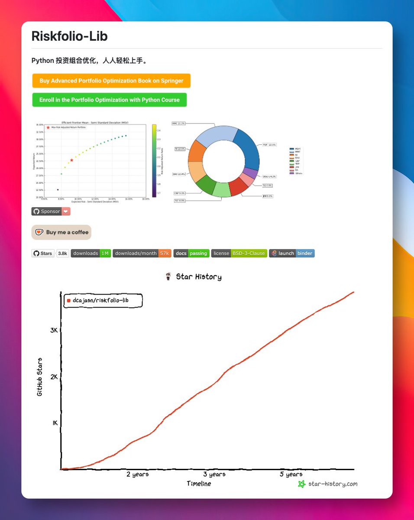Open the downloads/month 57k badge

pyautogui.click(x=142, y=253)
